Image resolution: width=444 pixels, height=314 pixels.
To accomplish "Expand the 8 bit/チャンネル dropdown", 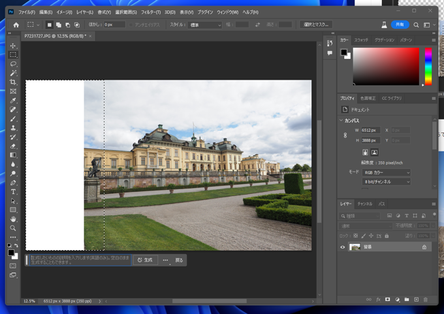I will [x=387, y=182].
